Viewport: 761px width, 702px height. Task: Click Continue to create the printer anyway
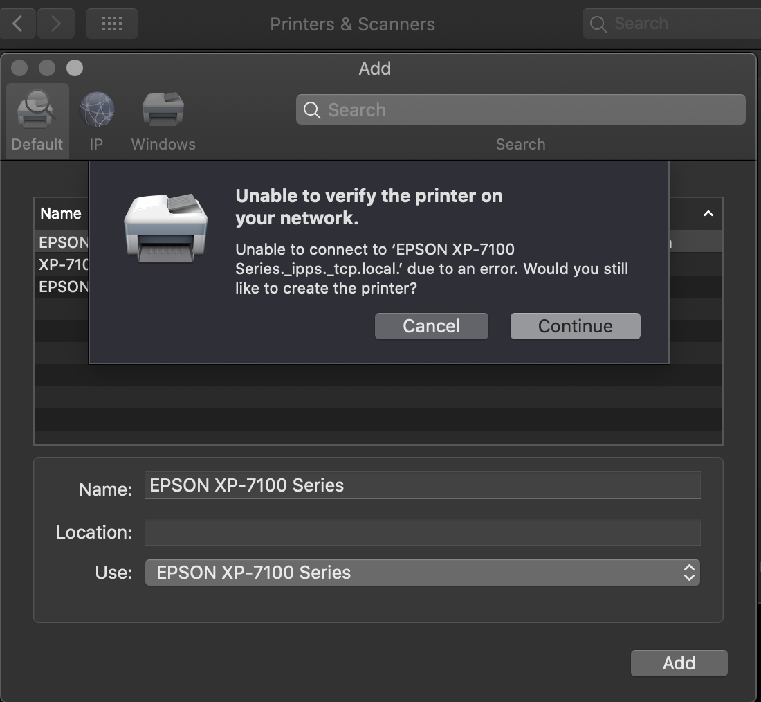pos(575,326)
